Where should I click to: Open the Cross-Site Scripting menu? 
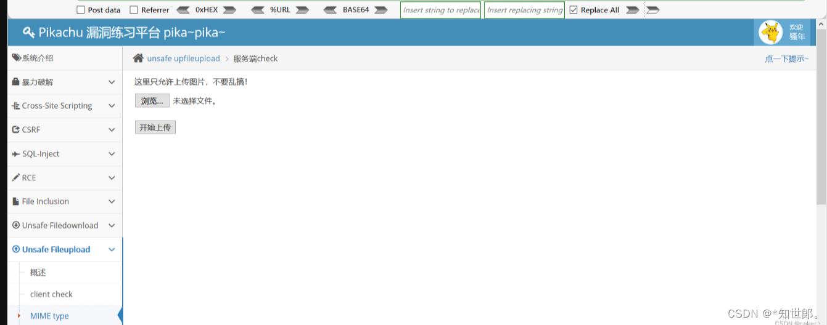(x=65, y=106)
